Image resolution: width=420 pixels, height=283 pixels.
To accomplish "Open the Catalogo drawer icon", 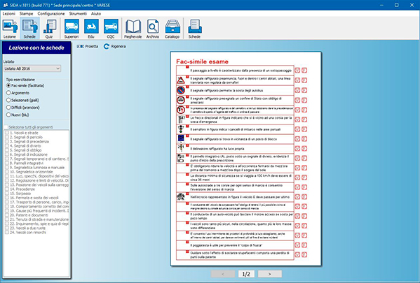I will point(172,29).
